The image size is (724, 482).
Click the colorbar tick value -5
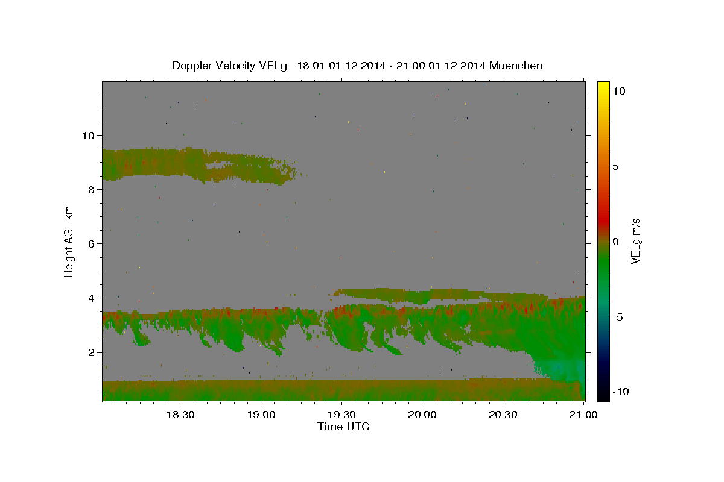(x=618, y=317)
